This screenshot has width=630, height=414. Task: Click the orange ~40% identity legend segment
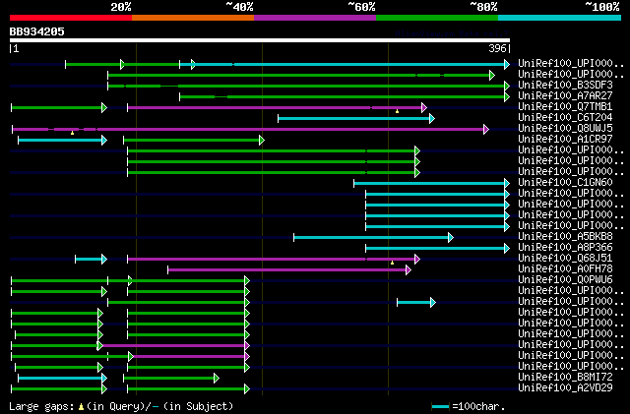193,18
